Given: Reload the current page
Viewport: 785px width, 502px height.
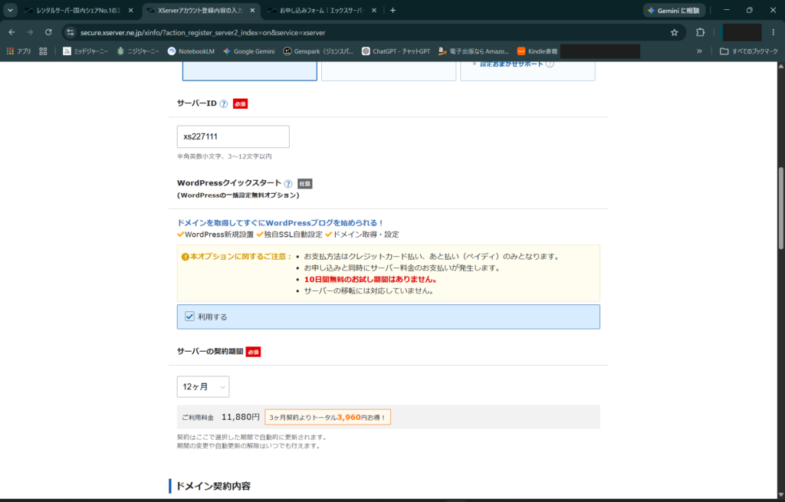Looking at the screenshot, I should click(48, 32).
